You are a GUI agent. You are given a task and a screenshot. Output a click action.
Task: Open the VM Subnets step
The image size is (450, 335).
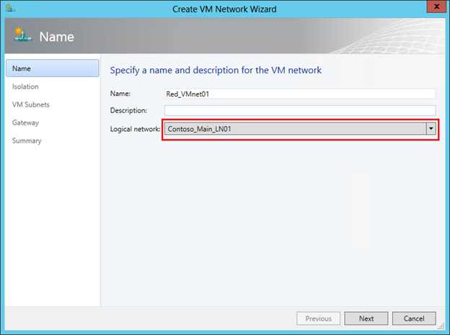point(31,104)
